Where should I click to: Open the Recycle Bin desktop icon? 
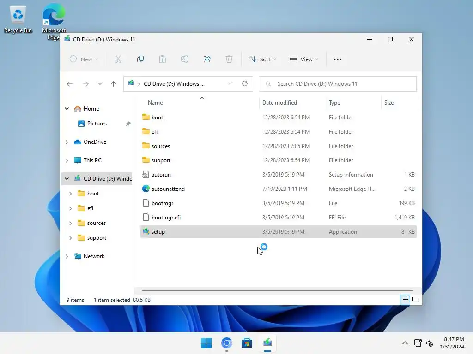18,19
